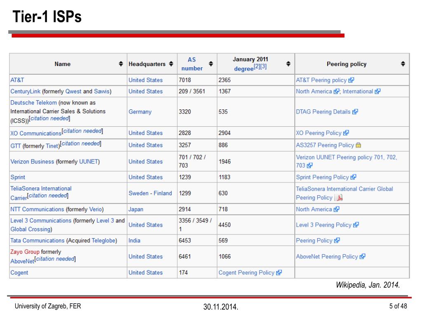
Task: Click the Qwest link in CenturyLink row
Action: click(x=73, y=91)
